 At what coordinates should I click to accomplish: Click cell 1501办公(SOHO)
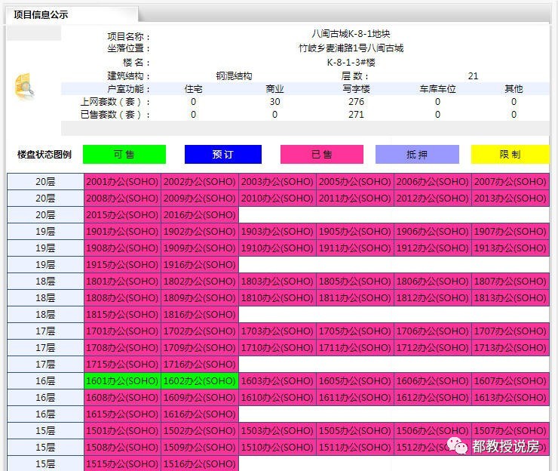coord(122,431)
